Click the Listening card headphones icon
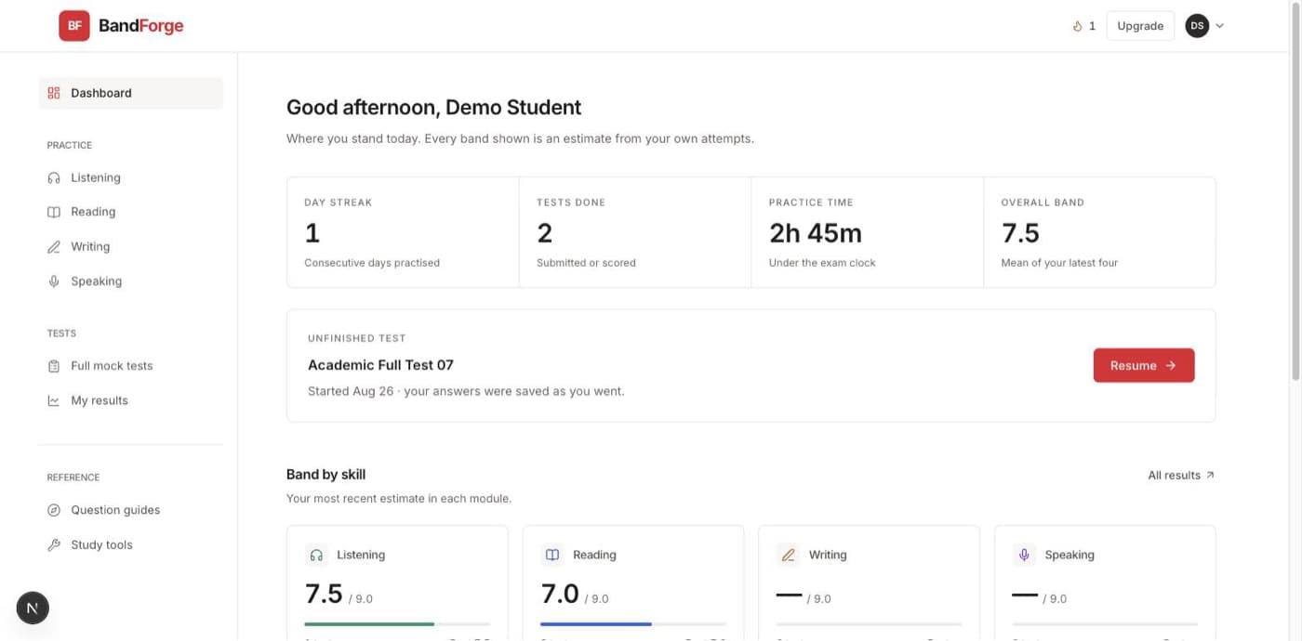Image resolution: width=1302 pixels, height=641 pixels. tap(316, 555)
